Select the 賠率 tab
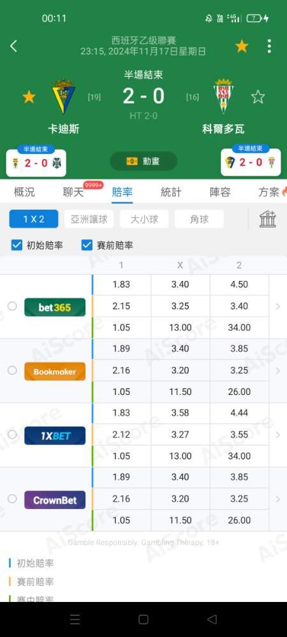The height and width of the screenshot is (637, 287). pyautogui.click(x=122, y=192)
